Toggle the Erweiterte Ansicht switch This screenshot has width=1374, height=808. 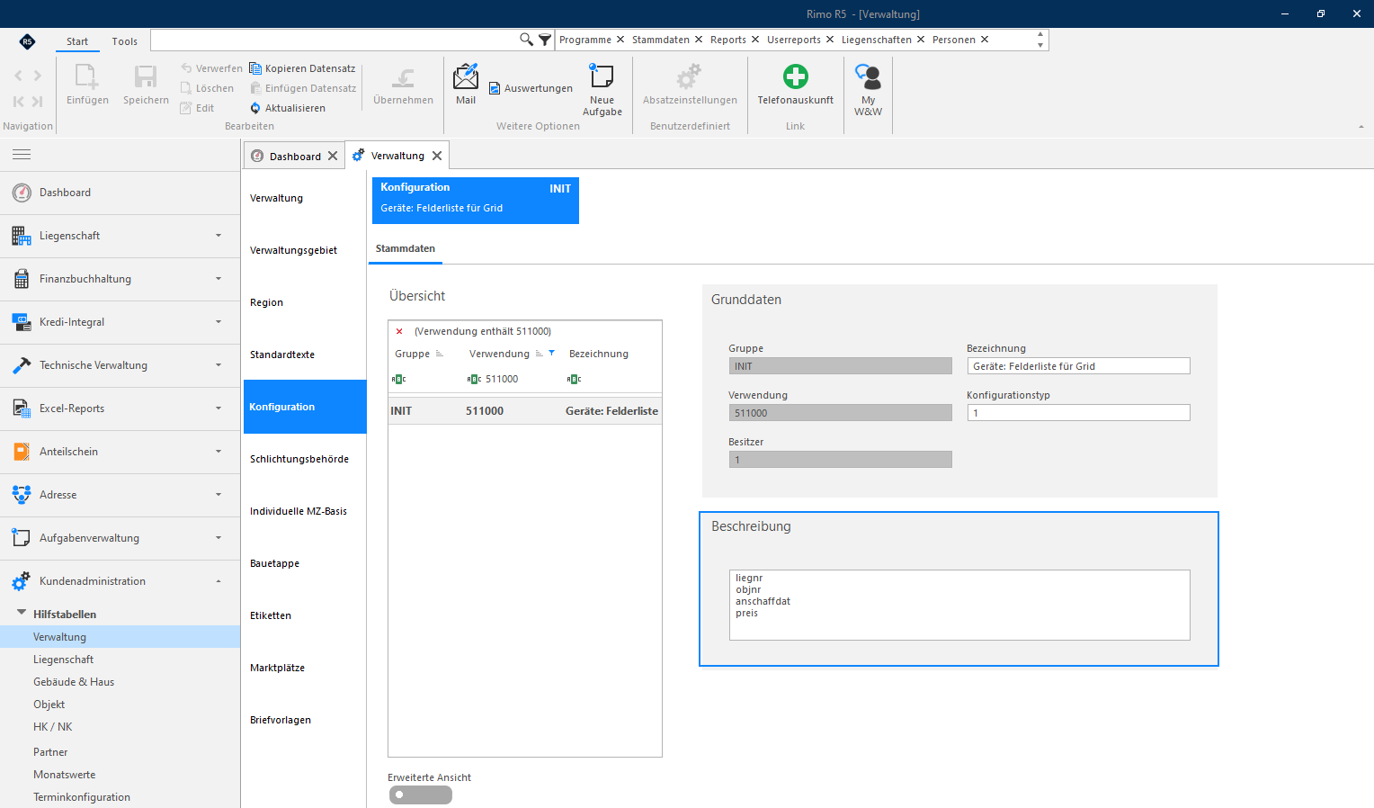pos(421,795)
